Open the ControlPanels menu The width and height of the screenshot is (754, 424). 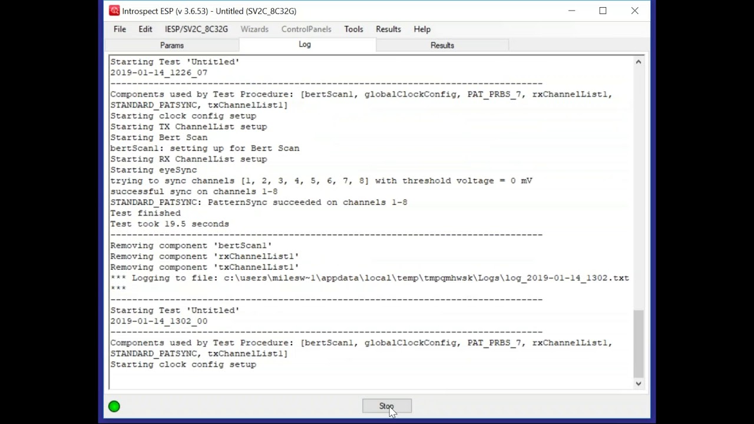306,29
